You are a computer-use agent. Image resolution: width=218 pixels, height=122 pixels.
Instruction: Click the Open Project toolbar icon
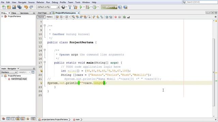(x=14, y=7)
